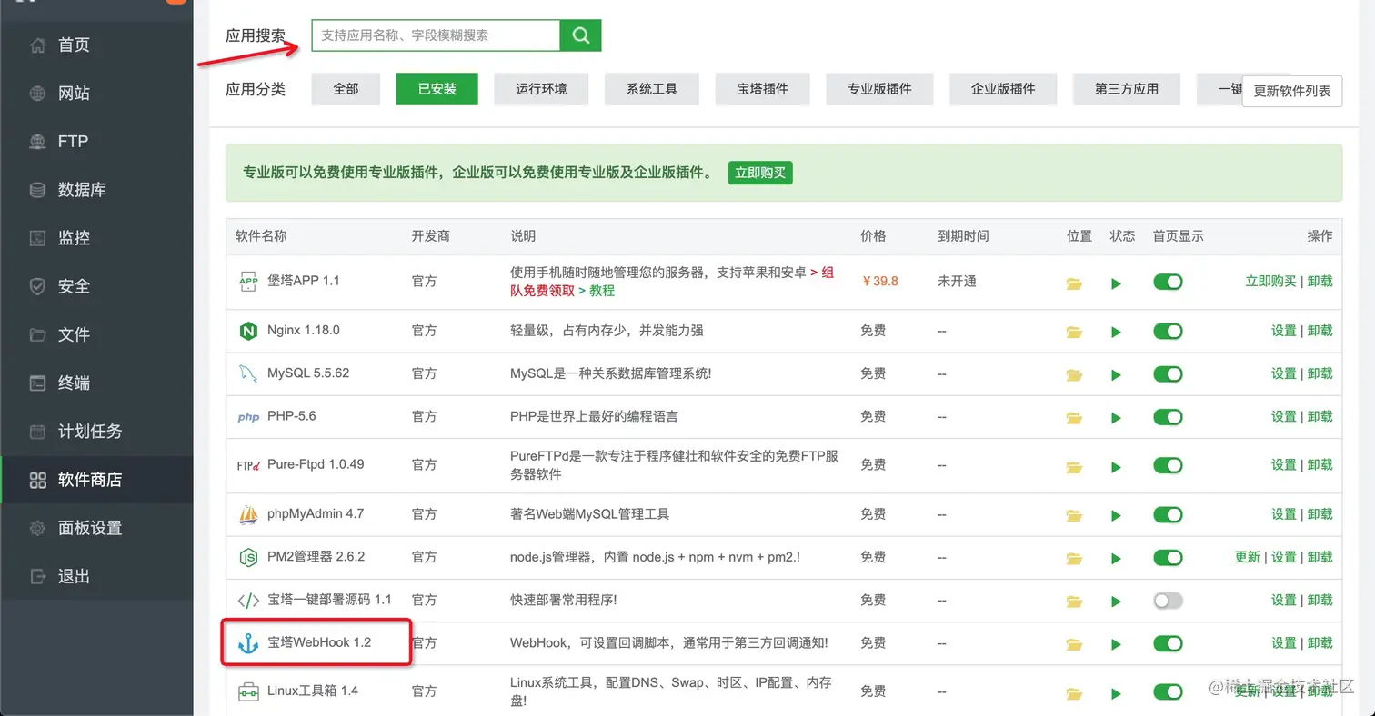Focus the 应用搜索 search input field
Viewport: 1375px width, 716px height.
click(436, 35)
